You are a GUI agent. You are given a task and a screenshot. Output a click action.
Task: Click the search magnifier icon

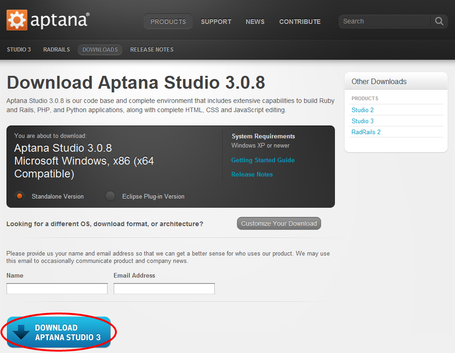click(438, 21)
